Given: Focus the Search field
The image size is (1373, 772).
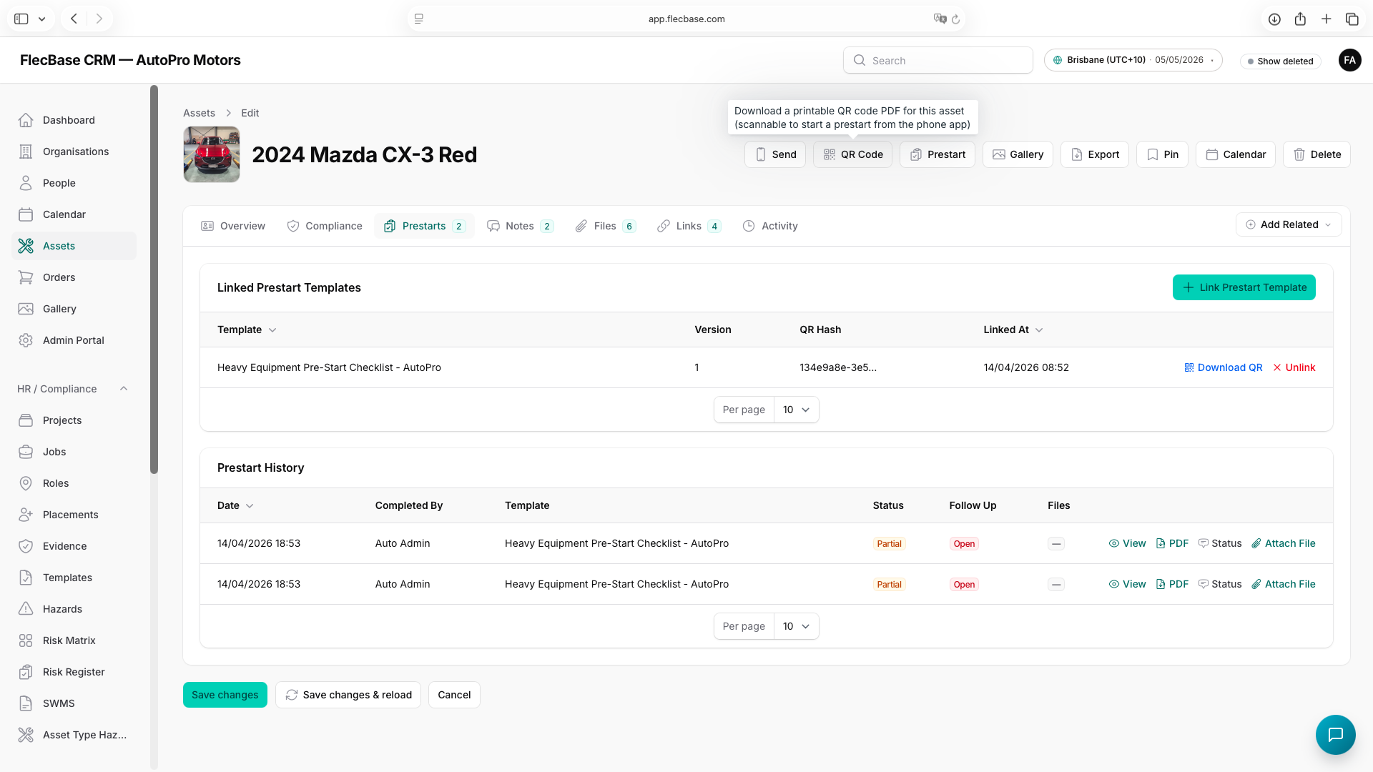Looking at the screenshot, I should tap(938, 60).
